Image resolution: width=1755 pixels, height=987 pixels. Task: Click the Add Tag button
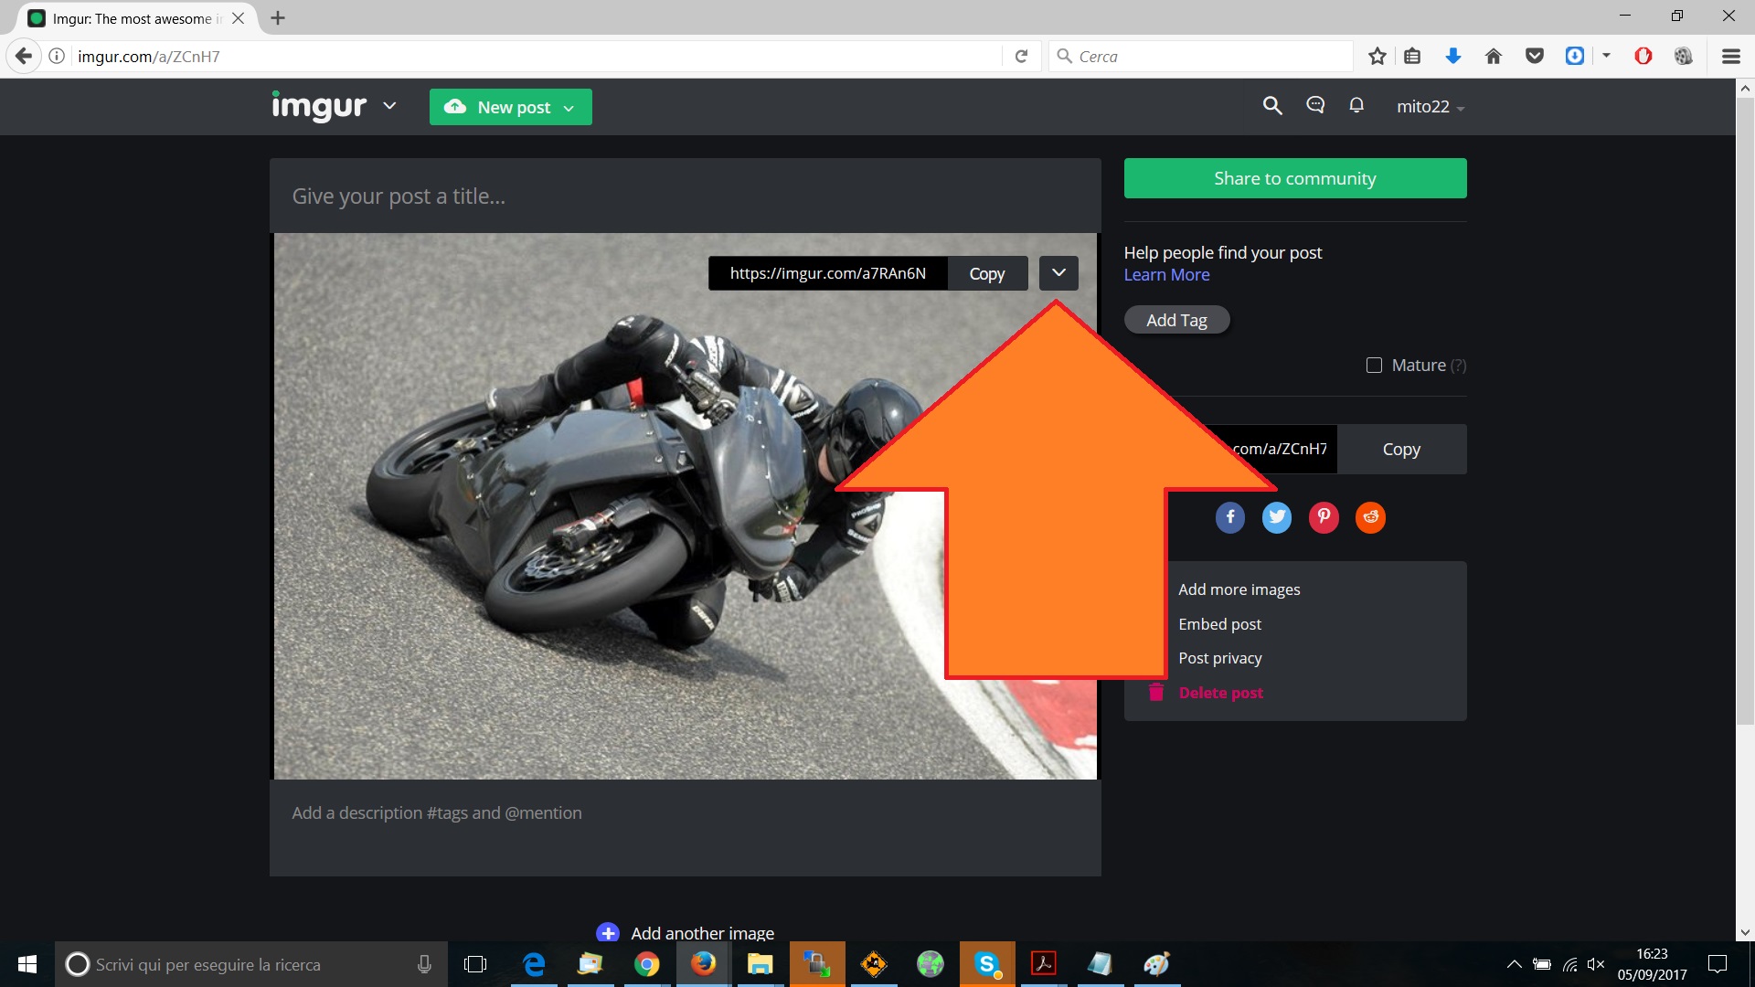click(x=1176, y=320)
